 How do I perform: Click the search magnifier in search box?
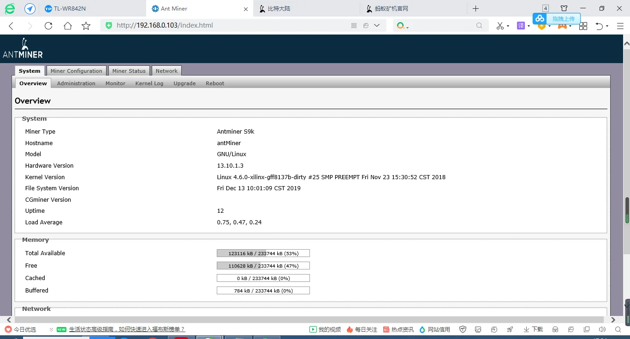pyautogui.click(x=480, y=26)
